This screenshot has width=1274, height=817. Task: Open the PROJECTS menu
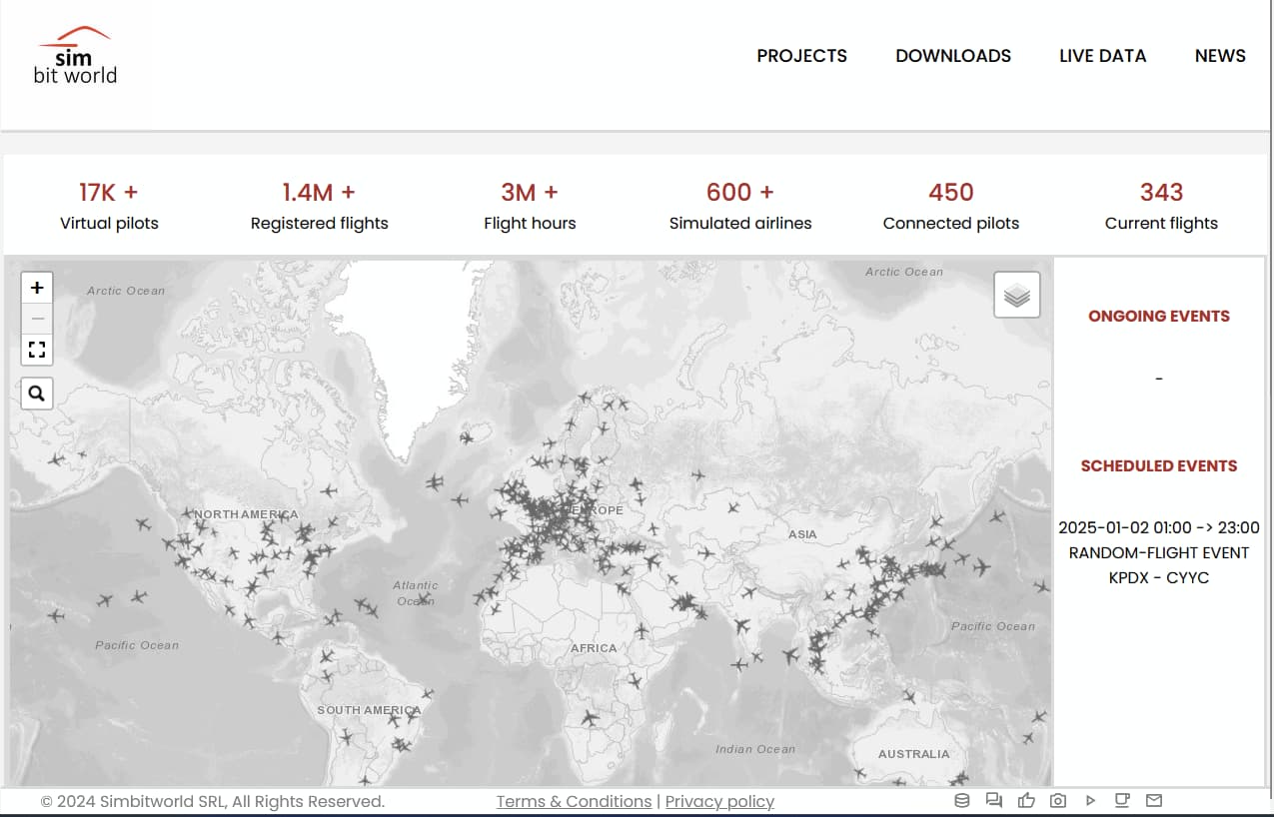(x=801, y=56)
